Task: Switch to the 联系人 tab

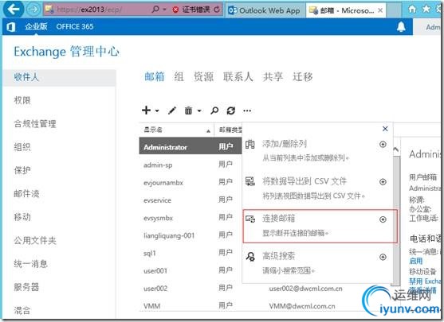Action: click(238, 76)
